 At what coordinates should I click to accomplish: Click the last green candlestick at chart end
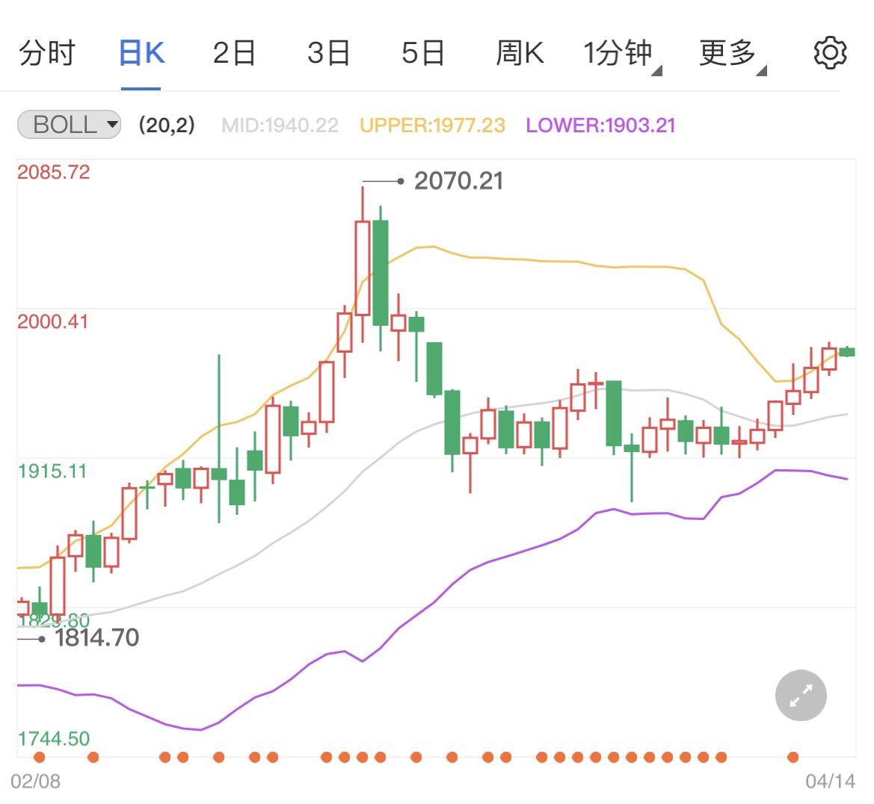tap(847, 352)
